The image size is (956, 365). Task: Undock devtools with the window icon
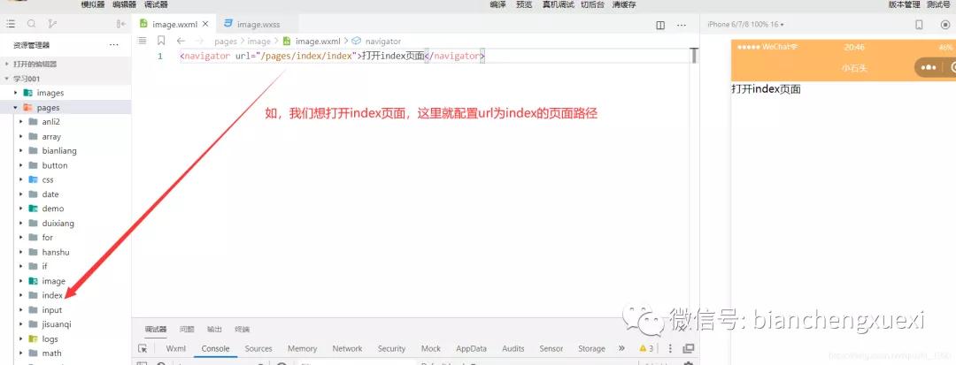(689, 348)
